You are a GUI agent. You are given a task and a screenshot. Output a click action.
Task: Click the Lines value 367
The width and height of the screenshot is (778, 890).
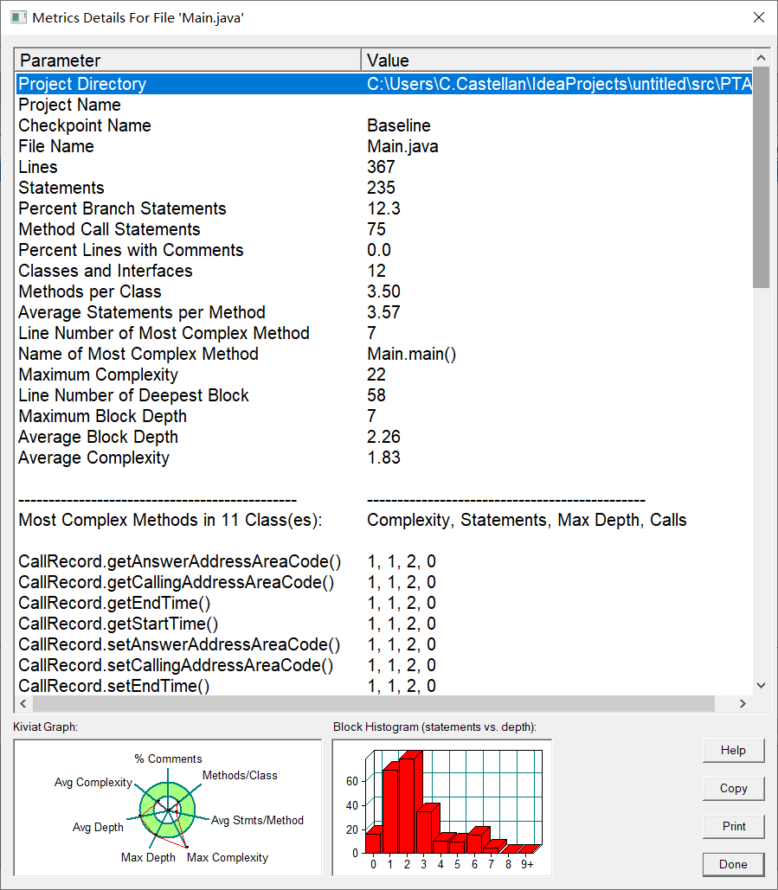click(381, 167)
